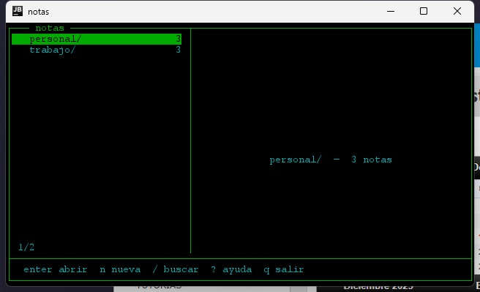Screen dimensions: 480x292
Task: Click the count 3 beside trabajo/
Action: pyautogui.click(x=178, y=50)
